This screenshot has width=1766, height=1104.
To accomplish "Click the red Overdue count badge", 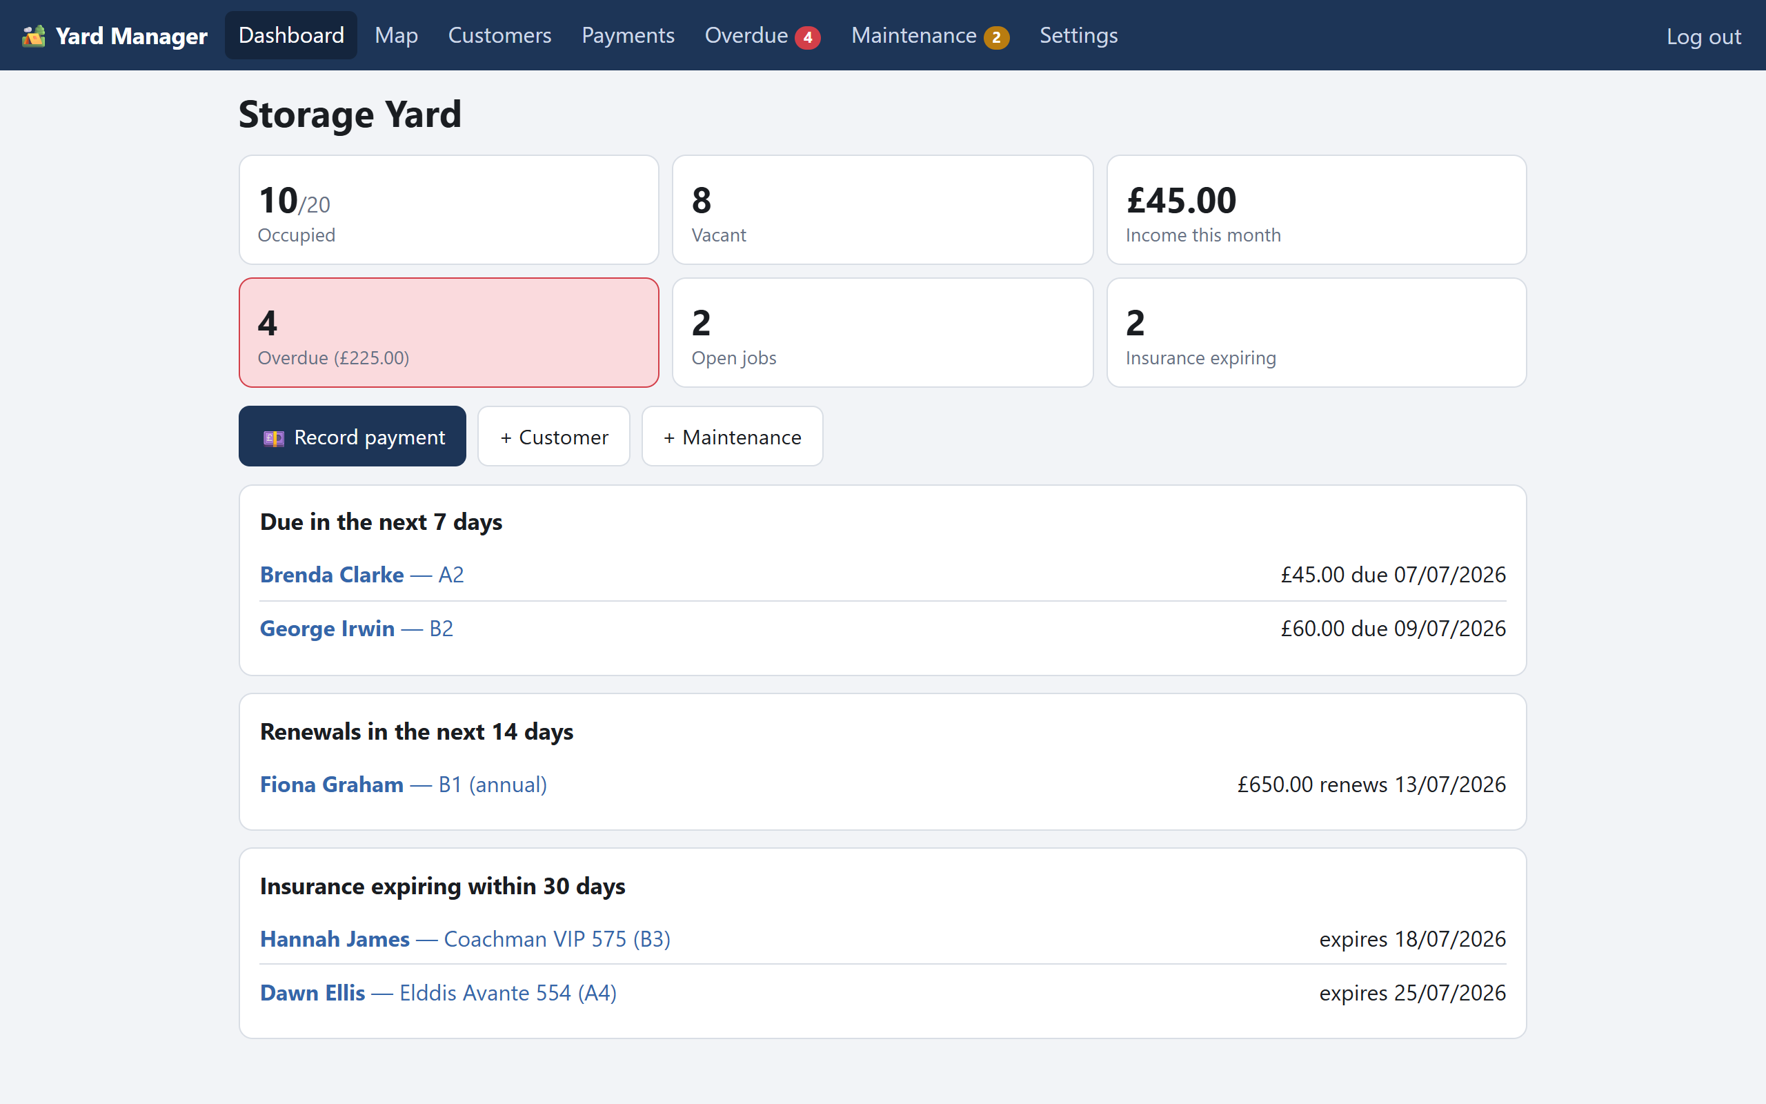I will coord(808,37).
